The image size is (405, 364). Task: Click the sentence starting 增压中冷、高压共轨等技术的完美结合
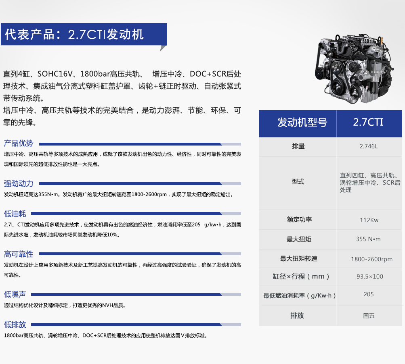(122, 116)
